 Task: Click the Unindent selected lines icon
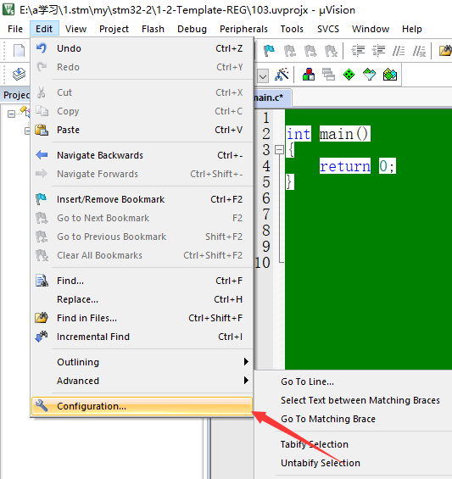pyautogui.click(x=378, y=50)
